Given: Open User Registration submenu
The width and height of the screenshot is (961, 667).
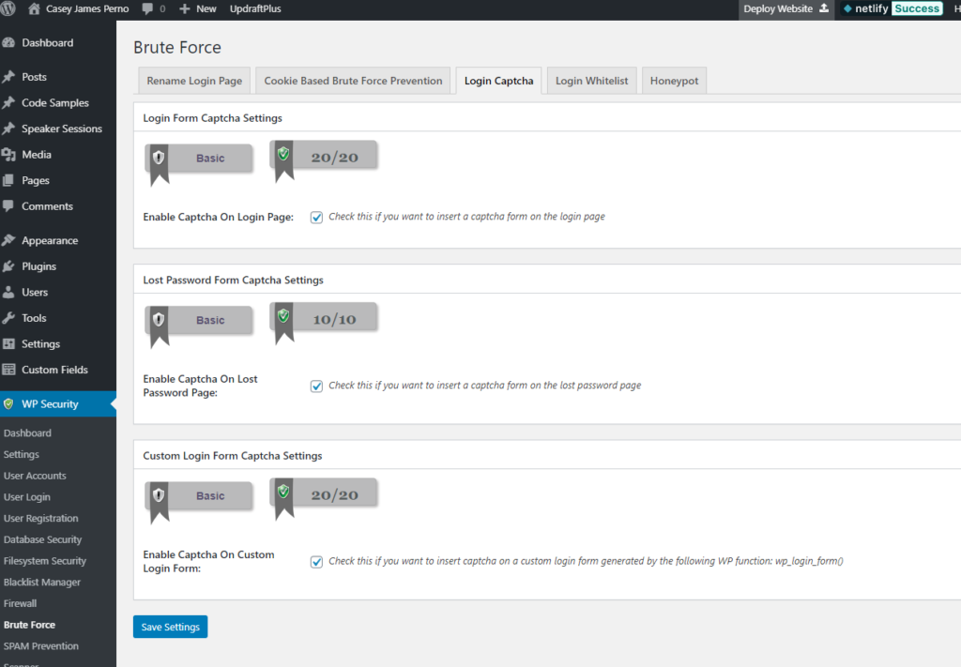Looking at the screenshot, I should click(41, 518).
